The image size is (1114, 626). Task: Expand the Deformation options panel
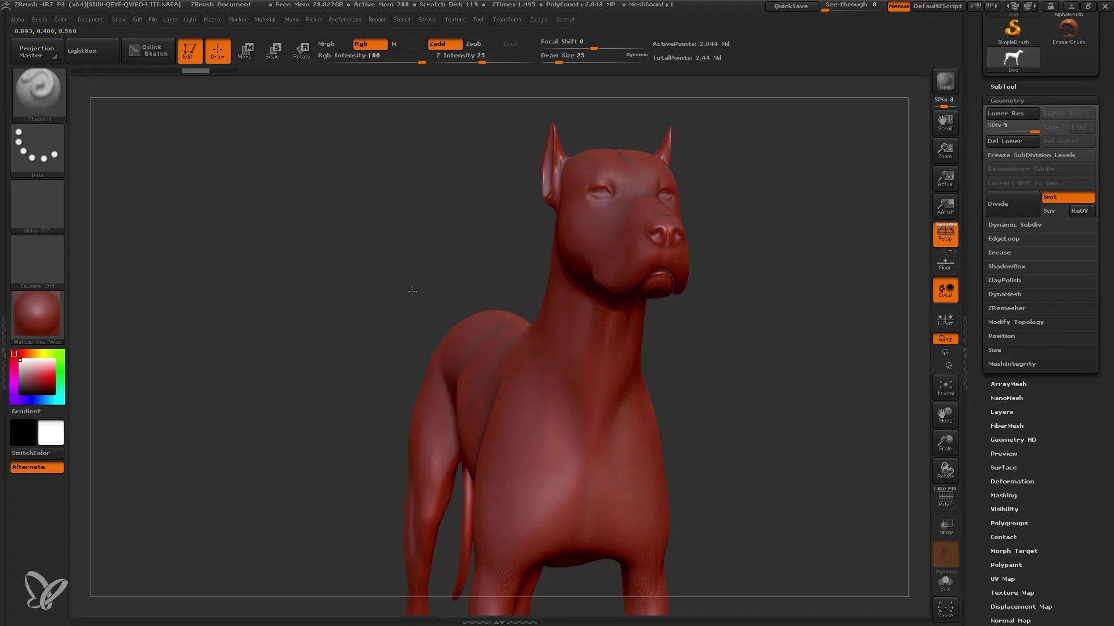[1011, 481]
